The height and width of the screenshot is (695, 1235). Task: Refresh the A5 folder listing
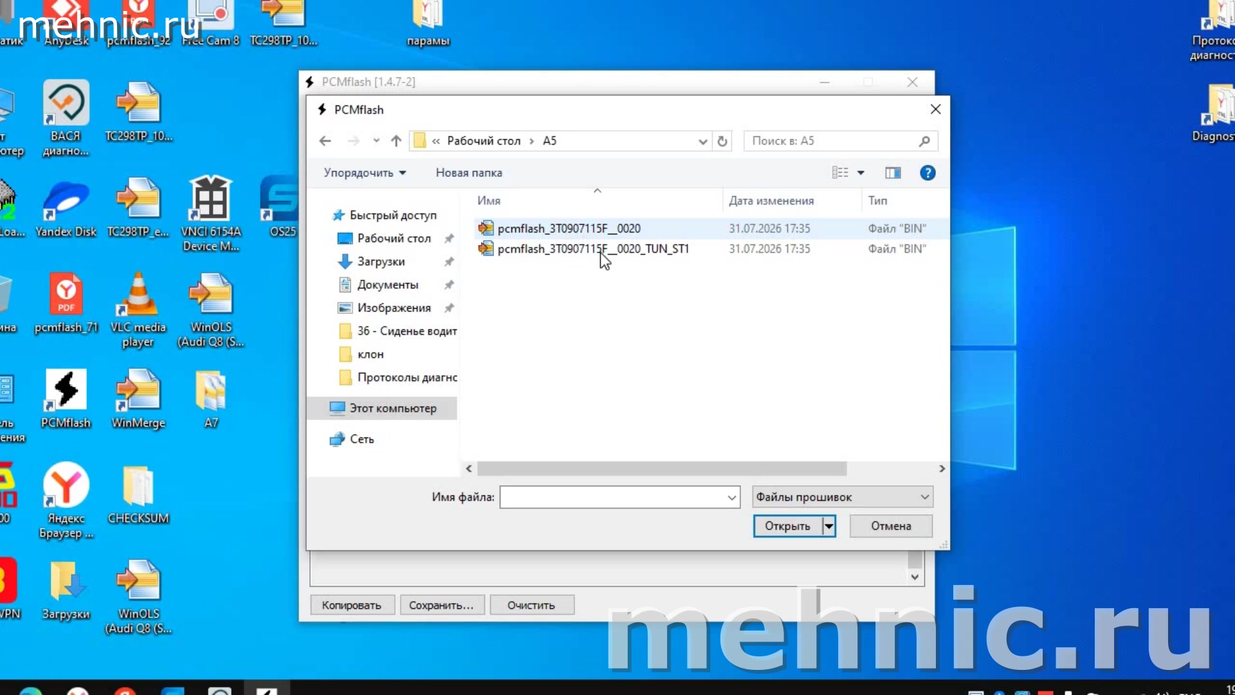point(722,141)
